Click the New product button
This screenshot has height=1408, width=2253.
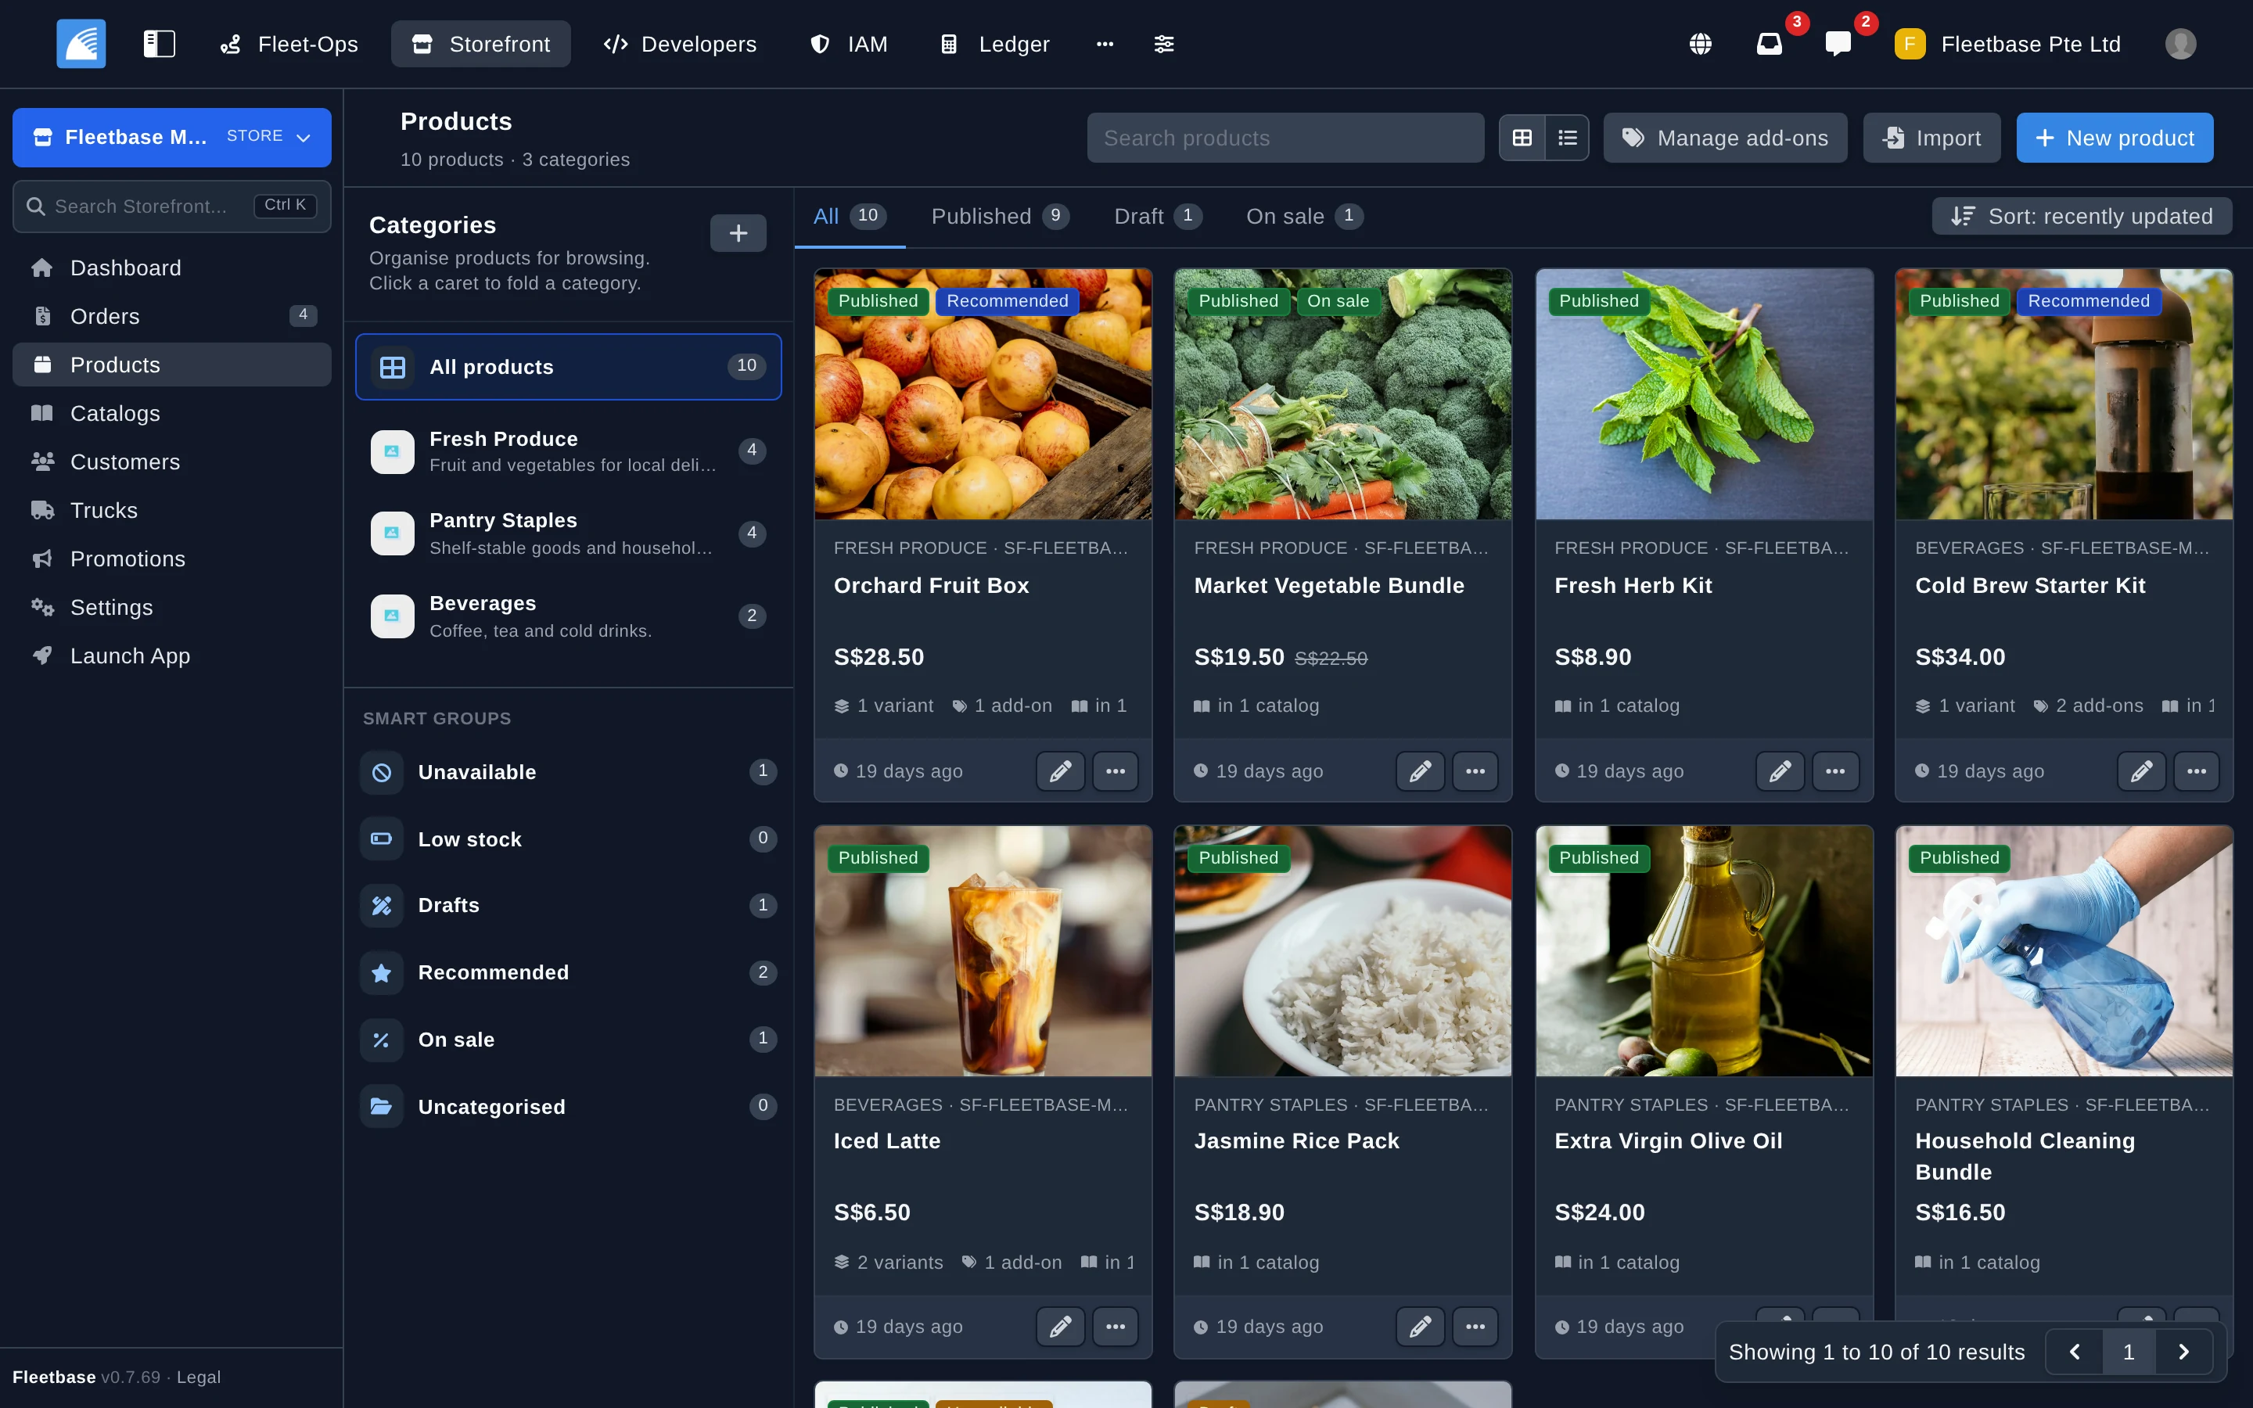[x=2115, y=138]
